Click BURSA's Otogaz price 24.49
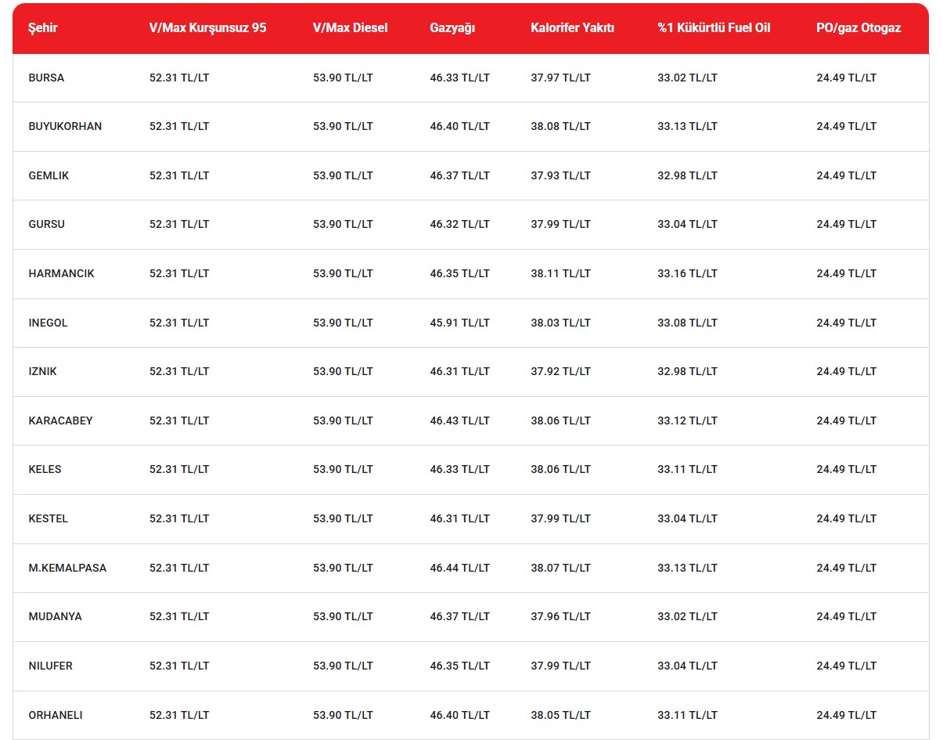The image size is (943, 740). click(x=846, y=78)
